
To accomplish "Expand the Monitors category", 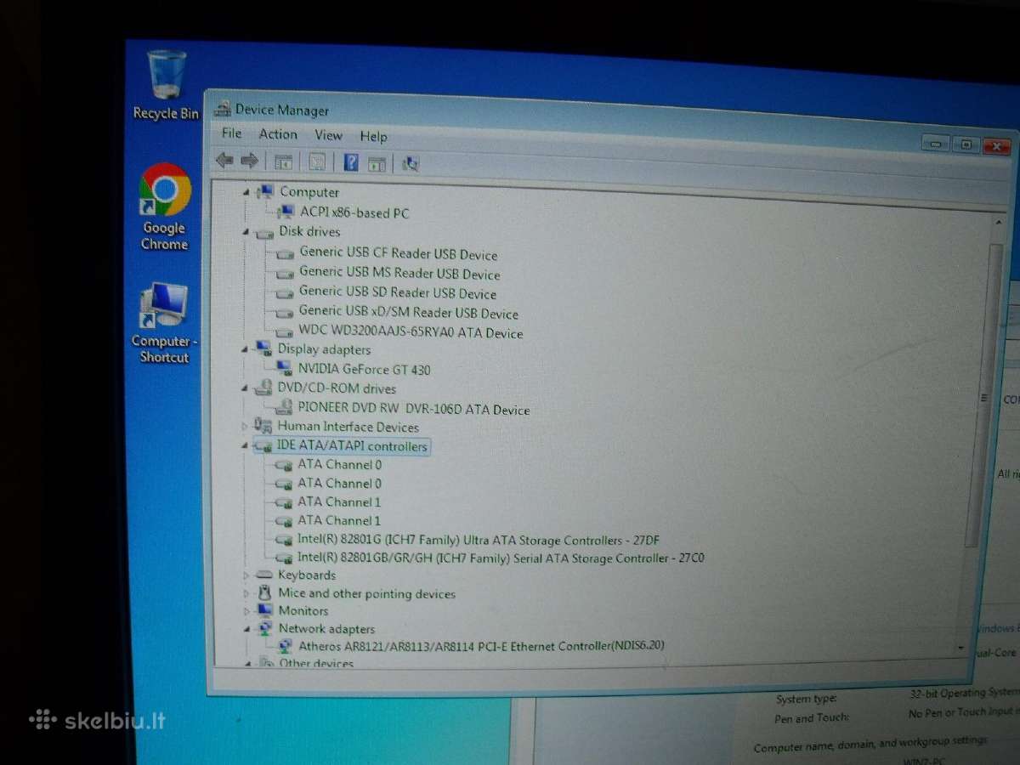I will 246,611.
